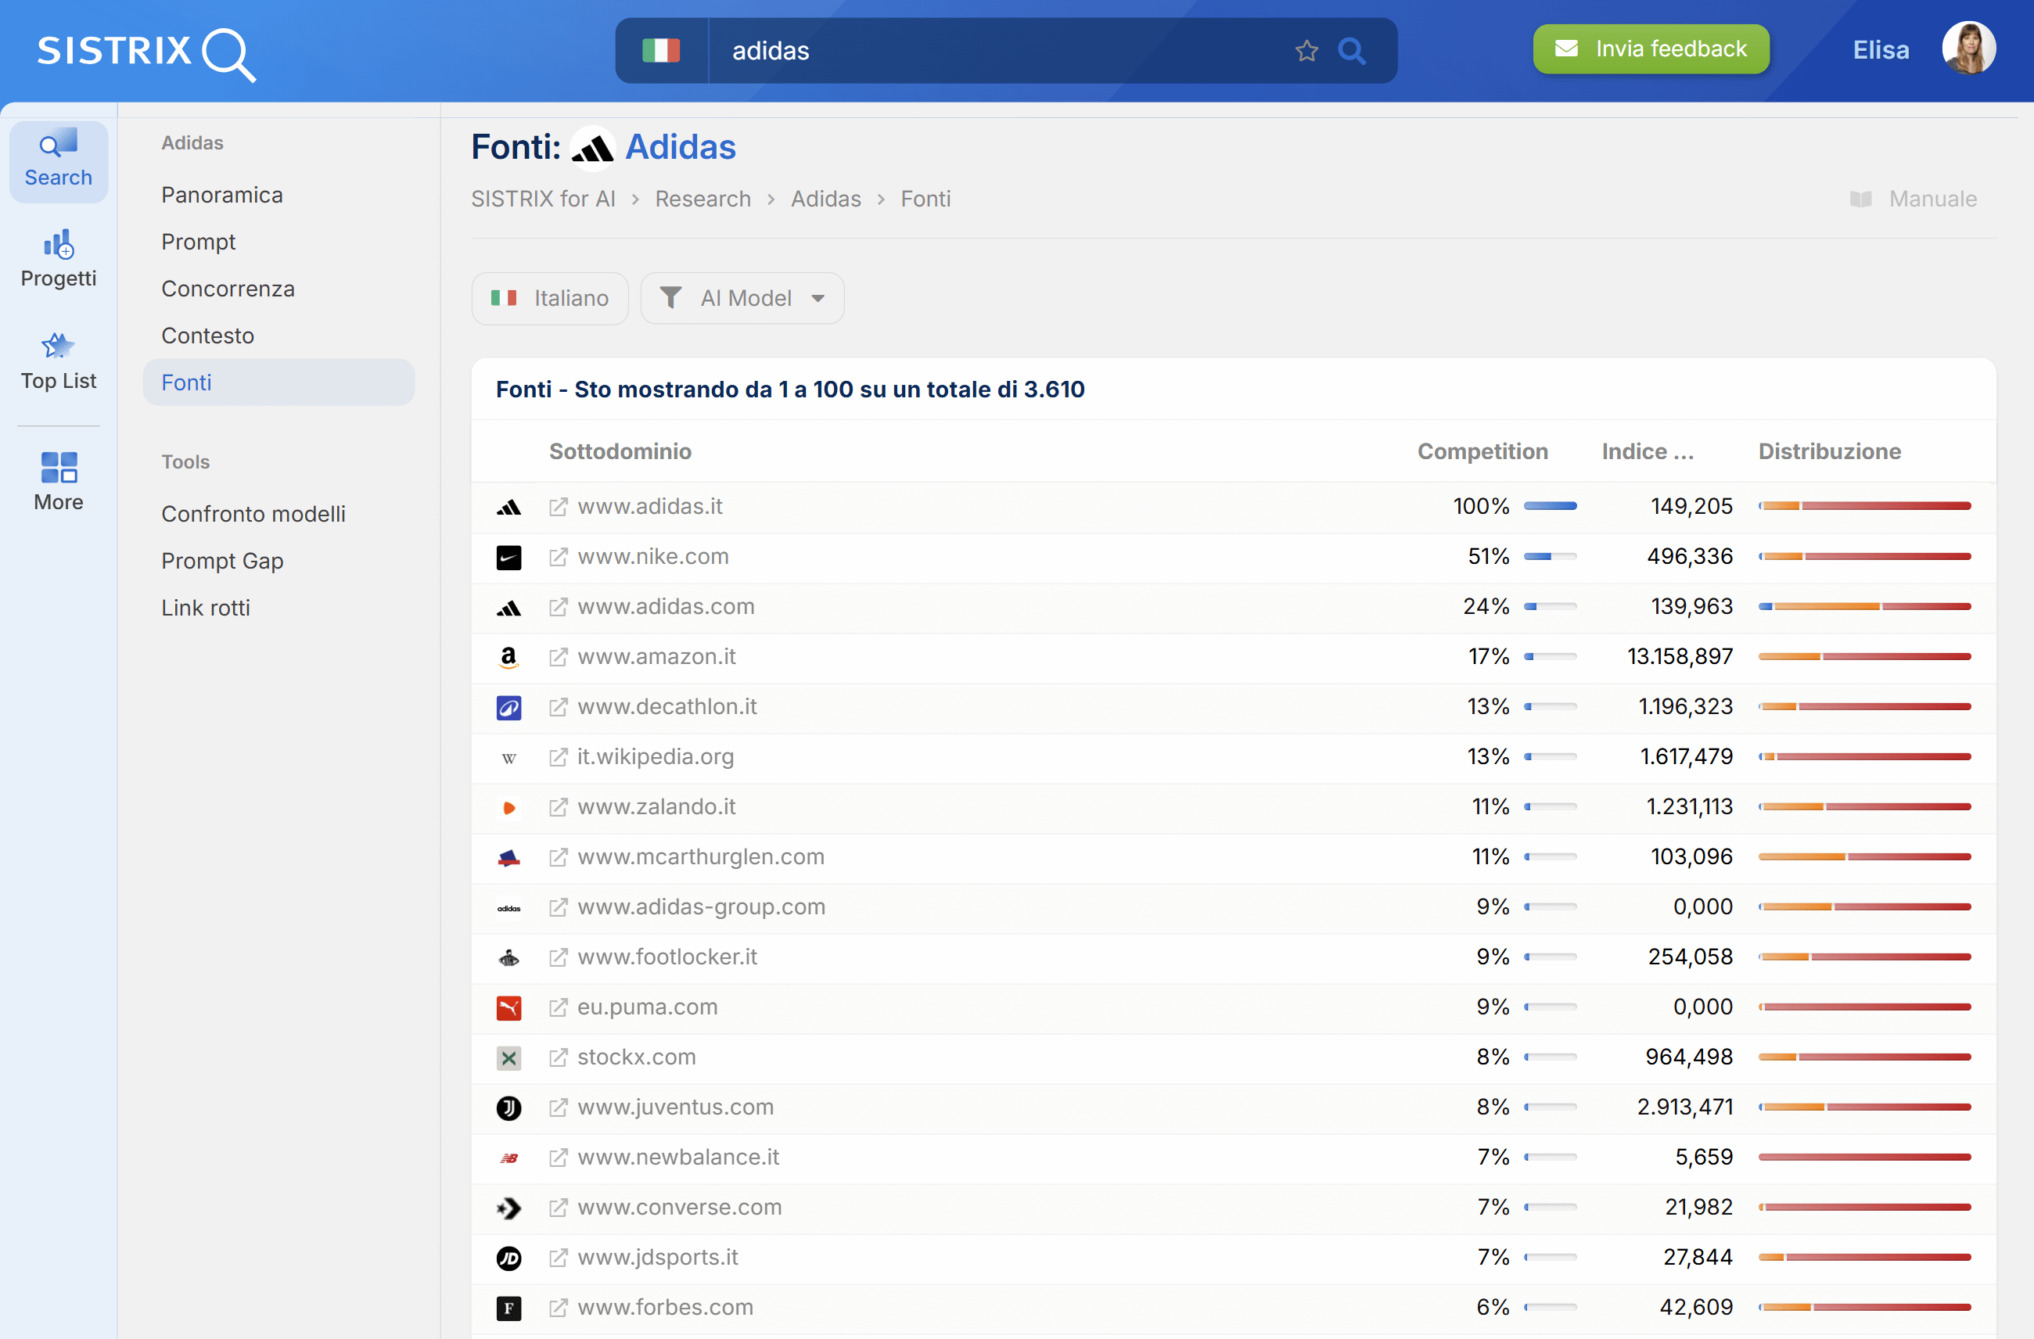Viewport: 2034px width, 1339px height.
Task: Select Confronto modelli under Tools
Action: tap(253, 514)
